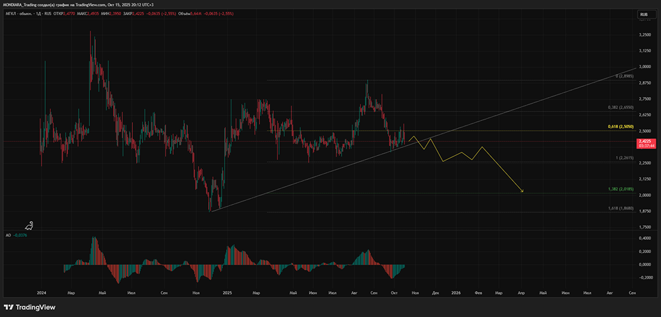
Task: Click the ОТКР 2,4770 open value
Action: [64, 14]
